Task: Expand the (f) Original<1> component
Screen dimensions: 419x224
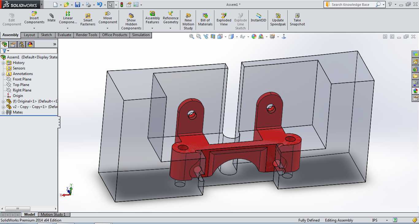Action: (x=3, y=101)
